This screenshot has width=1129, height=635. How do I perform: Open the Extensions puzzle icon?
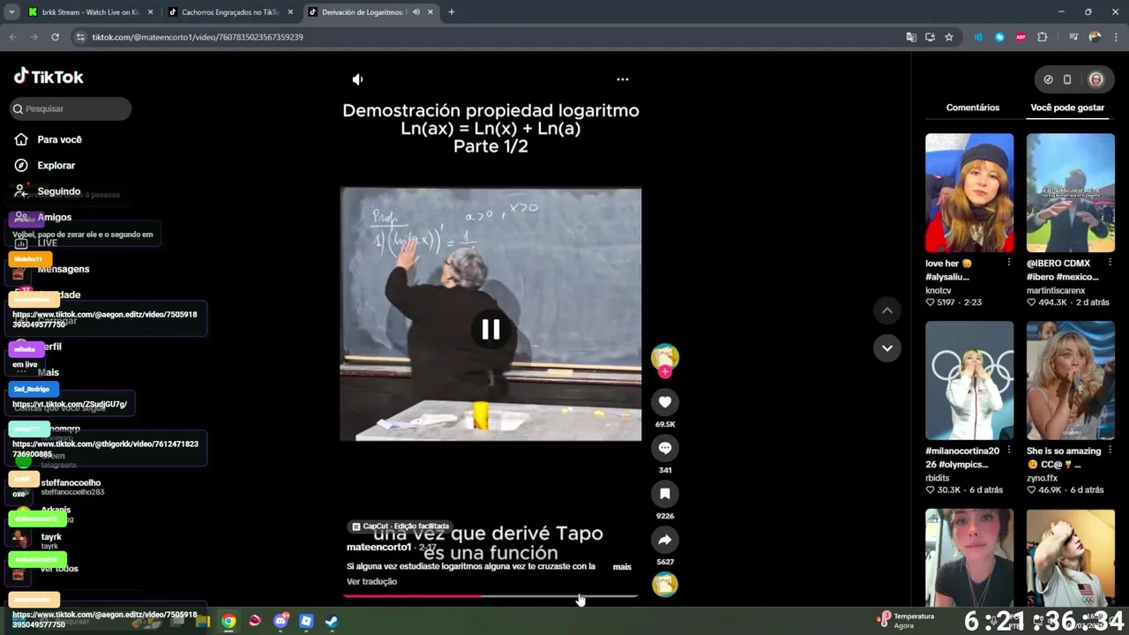(x=1043, y=37)
